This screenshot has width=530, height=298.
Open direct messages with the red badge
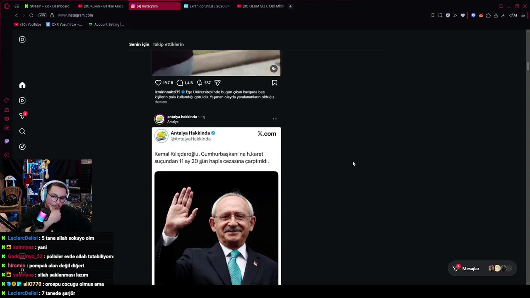coord(22,116)
